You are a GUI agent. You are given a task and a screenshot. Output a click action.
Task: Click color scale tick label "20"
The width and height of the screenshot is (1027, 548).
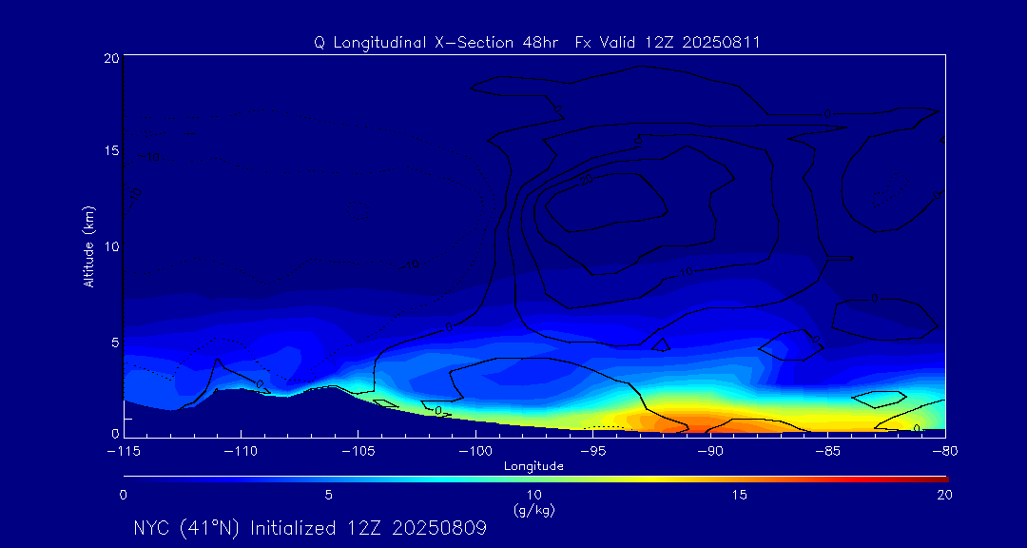click(x=944, y=496)
